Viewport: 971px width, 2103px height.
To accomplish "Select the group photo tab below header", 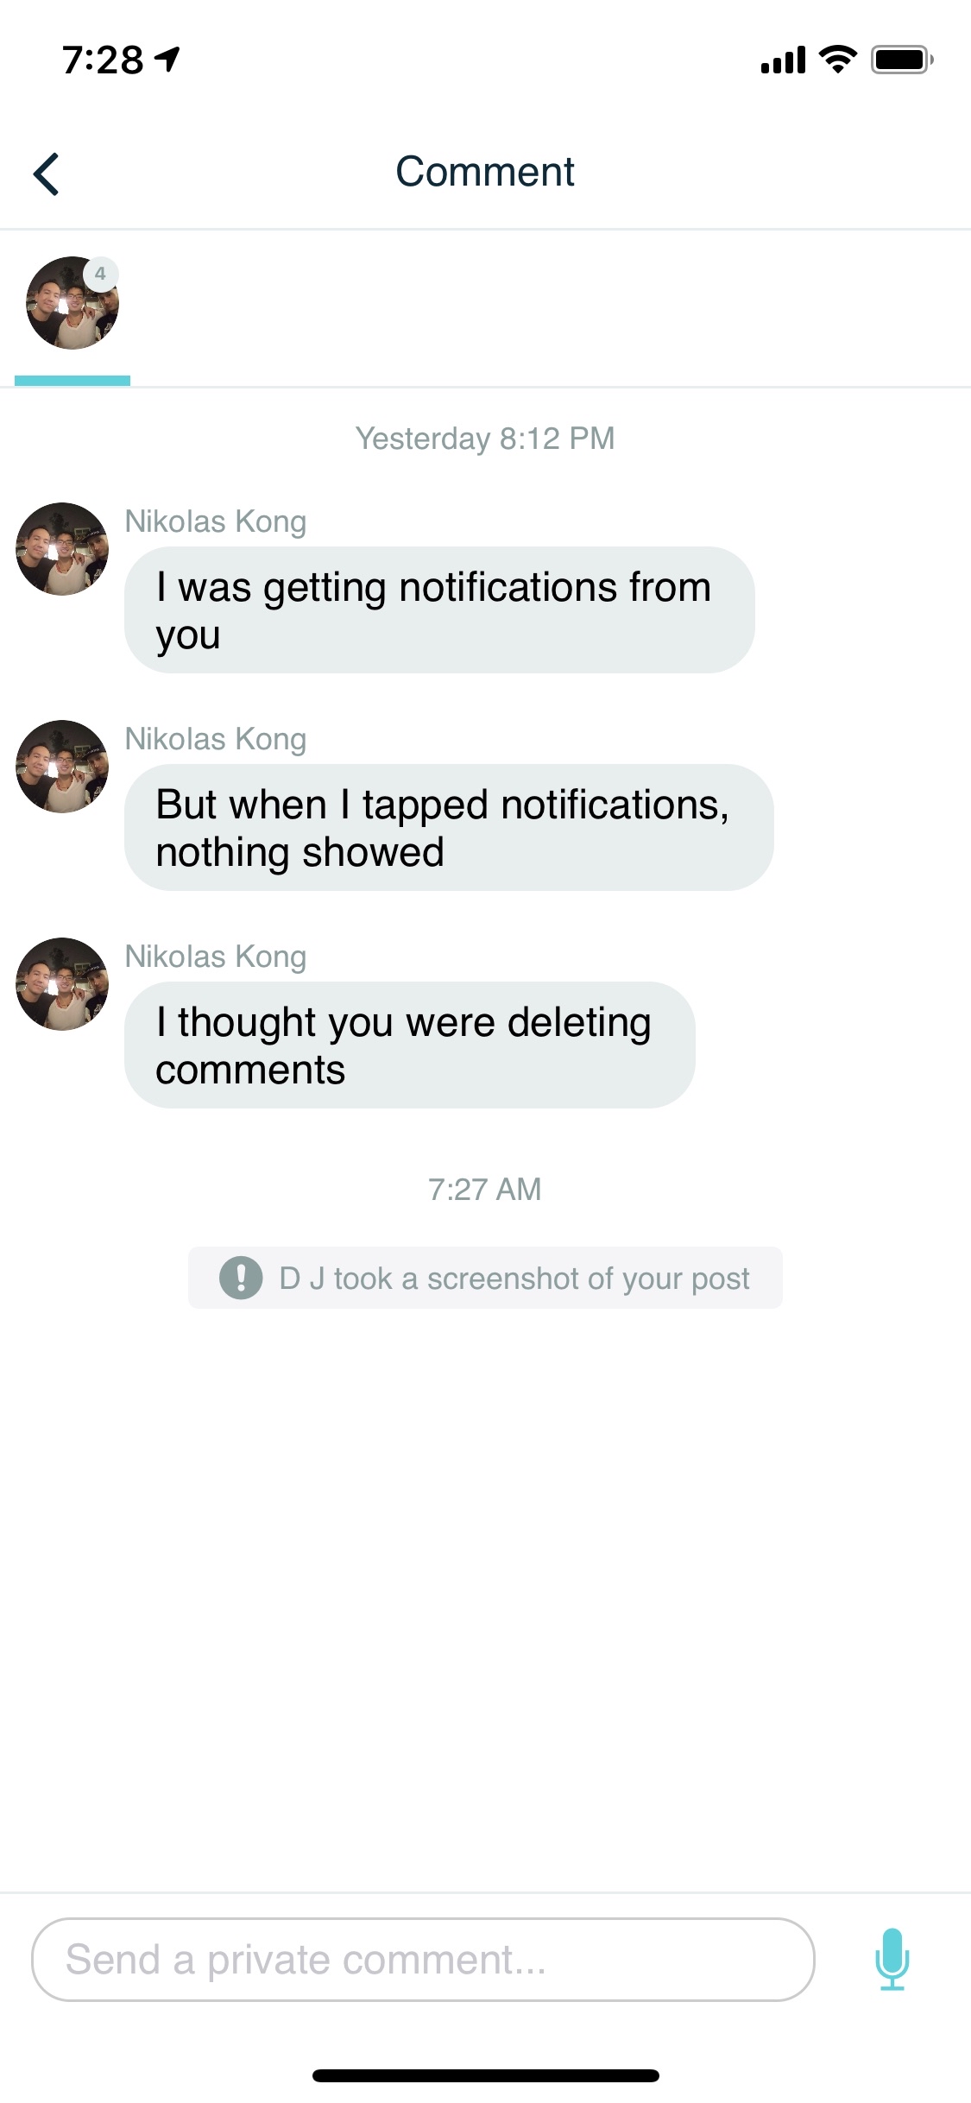I will (72, 304).
